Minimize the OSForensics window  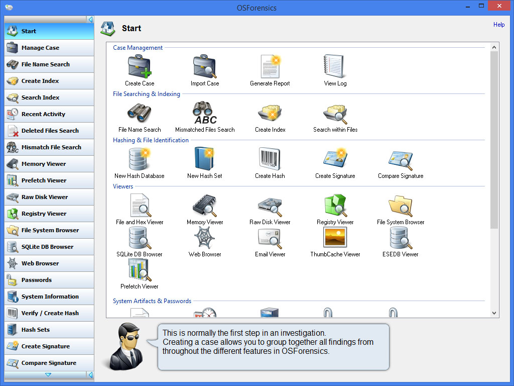(x=468, y=6)
